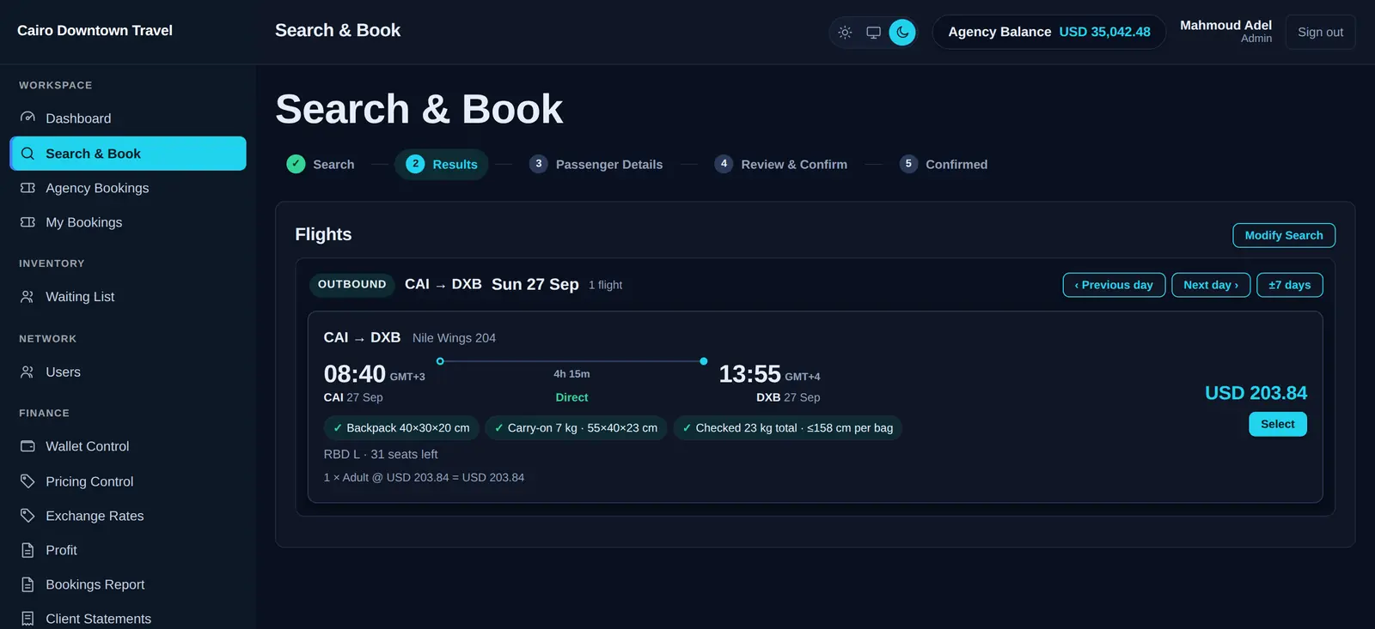Screen dimensions: 1375x629
Task: Click the Search & Book magnifier icon
Action: pos(27,154)
